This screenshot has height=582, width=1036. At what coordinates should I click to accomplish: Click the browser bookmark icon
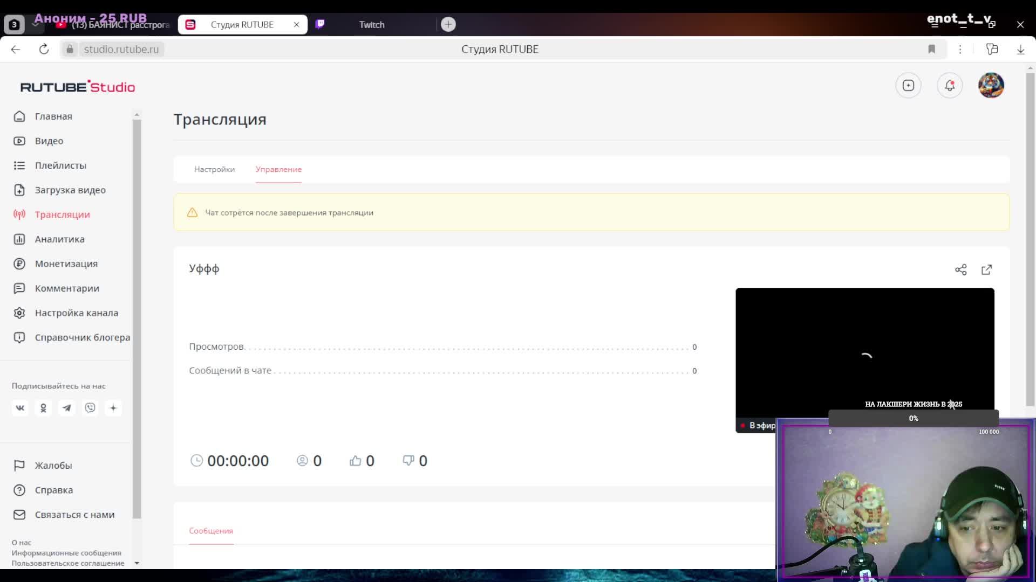pos(932,49)
